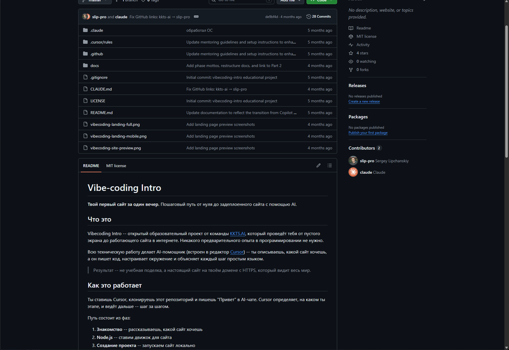Click the eye icon beside 0 watching
The width and height of the screenshot is (509, 350).
351,61
